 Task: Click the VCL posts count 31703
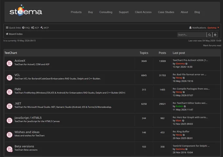162,75
